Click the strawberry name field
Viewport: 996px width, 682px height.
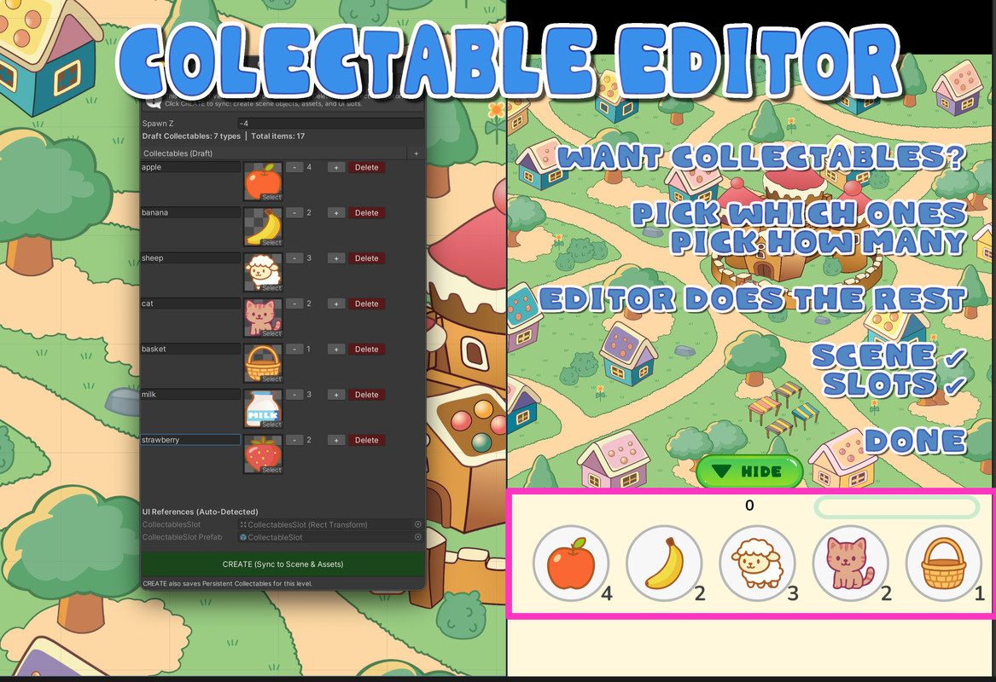tap(190, 440)
